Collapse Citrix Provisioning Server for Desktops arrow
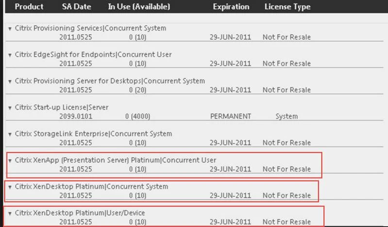 click(x=10, y=81)
